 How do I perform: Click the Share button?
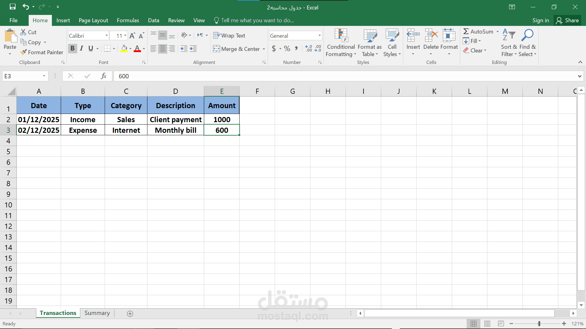coord(567,20)
